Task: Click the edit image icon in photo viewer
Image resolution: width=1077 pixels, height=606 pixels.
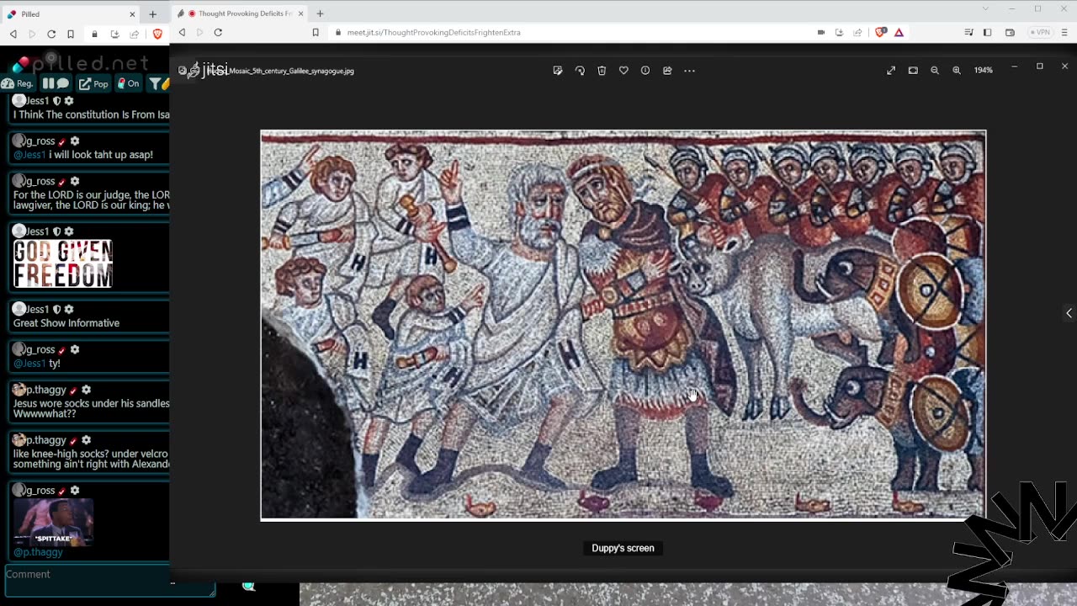Action: pyautogui.click(x=558, y=71)
